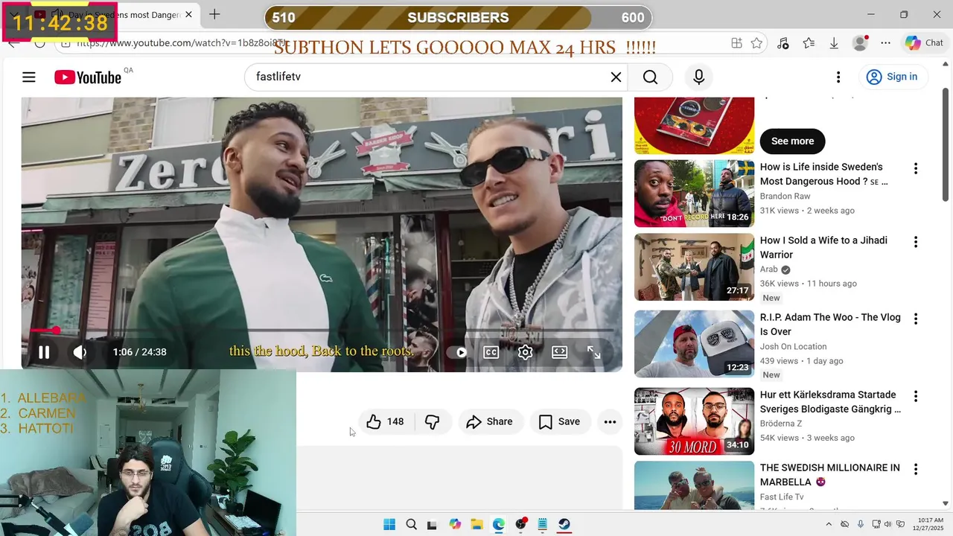Save the video to a playlist
Viewport: 953px width, 536px height.
[559, 422]
